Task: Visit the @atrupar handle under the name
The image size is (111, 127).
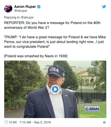Action: coord(21,11)
